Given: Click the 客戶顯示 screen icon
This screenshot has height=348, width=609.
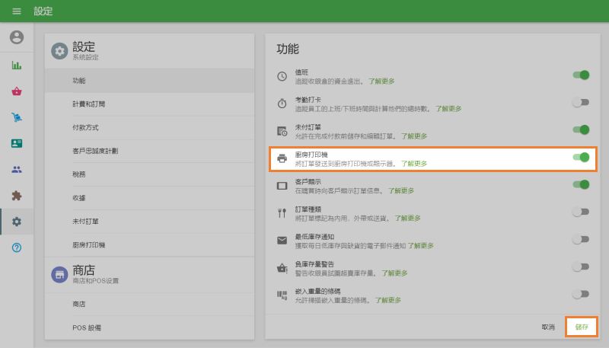Looking at the screenshot, I should [282, 186].
